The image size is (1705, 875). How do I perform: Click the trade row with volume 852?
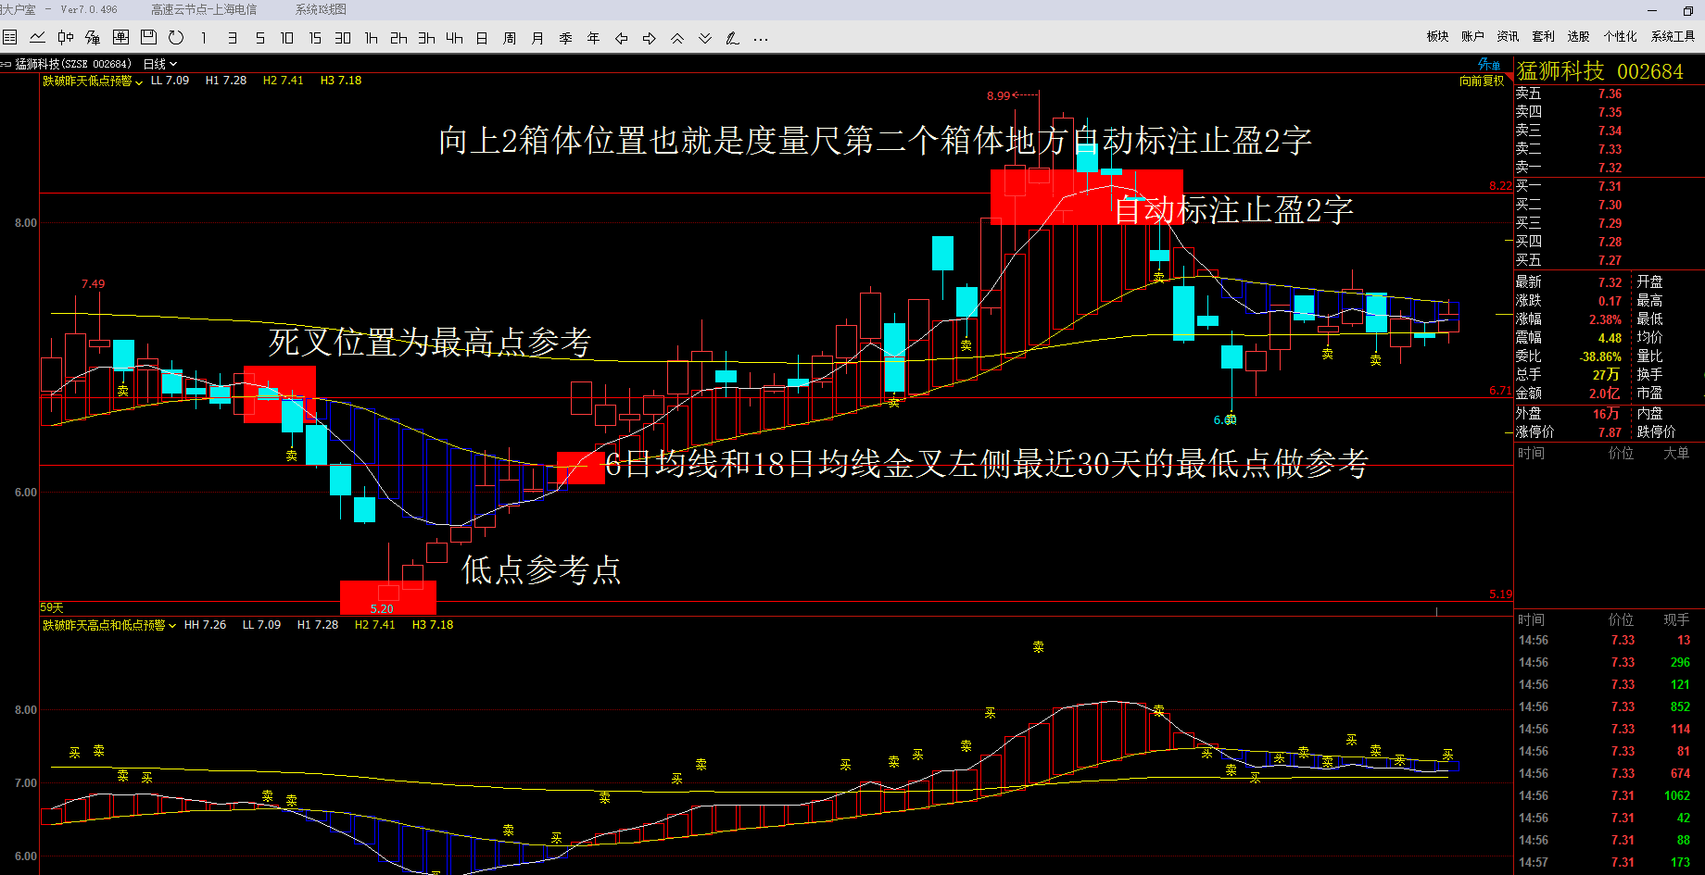point(1610,706)
